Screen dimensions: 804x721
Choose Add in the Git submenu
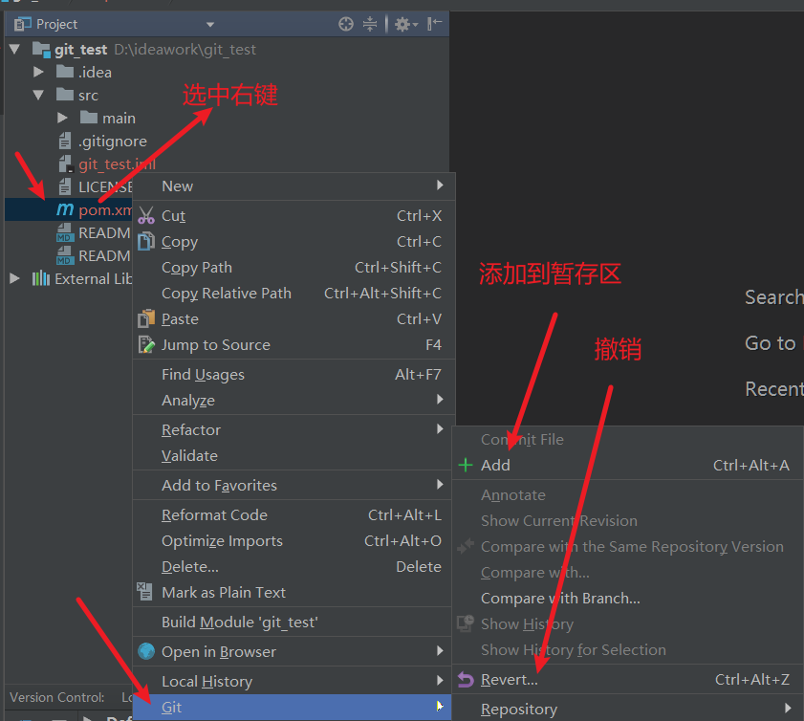627,465
